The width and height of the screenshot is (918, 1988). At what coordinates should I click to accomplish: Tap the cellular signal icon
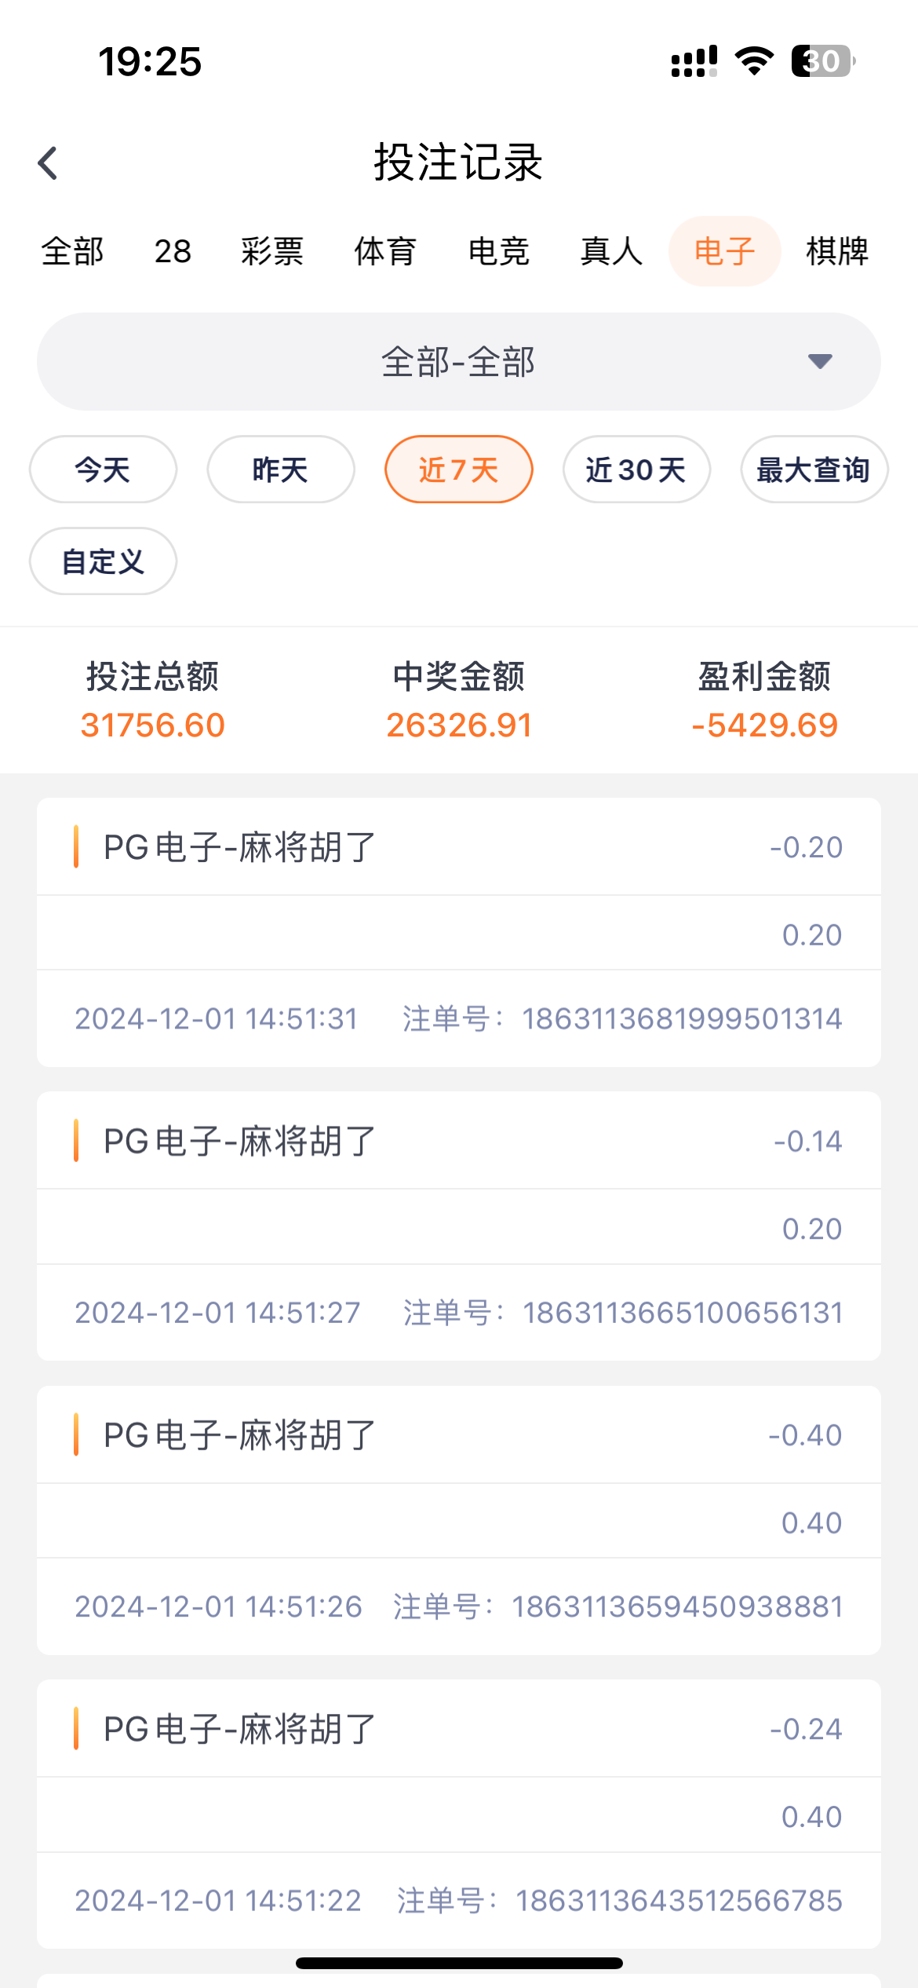[x=694, y=61]
